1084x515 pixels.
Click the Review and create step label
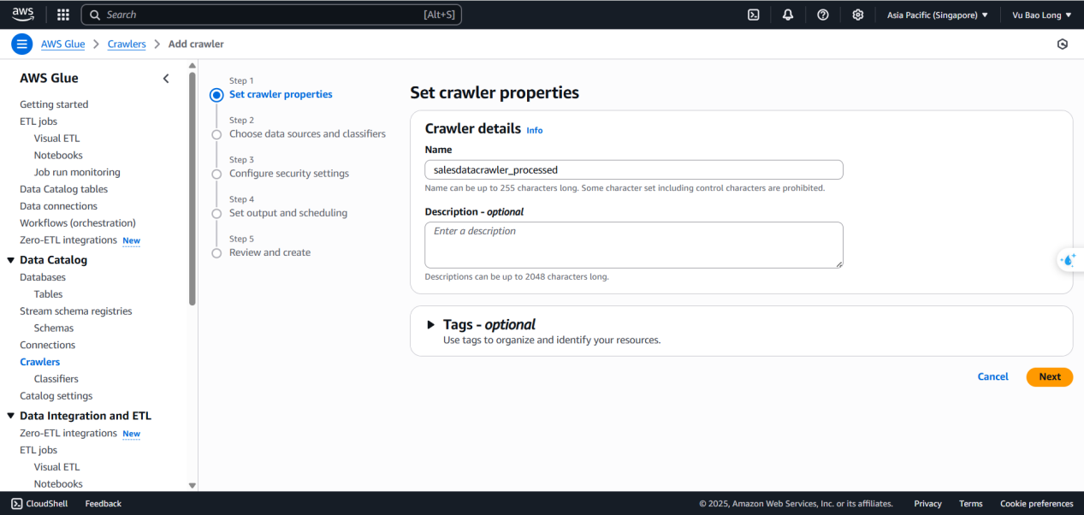pos(270,252)
